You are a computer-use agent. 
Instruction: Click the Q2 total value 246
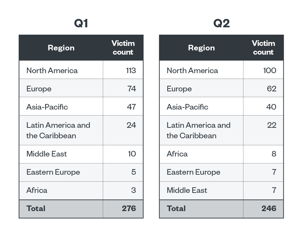[x=269, y=208]
